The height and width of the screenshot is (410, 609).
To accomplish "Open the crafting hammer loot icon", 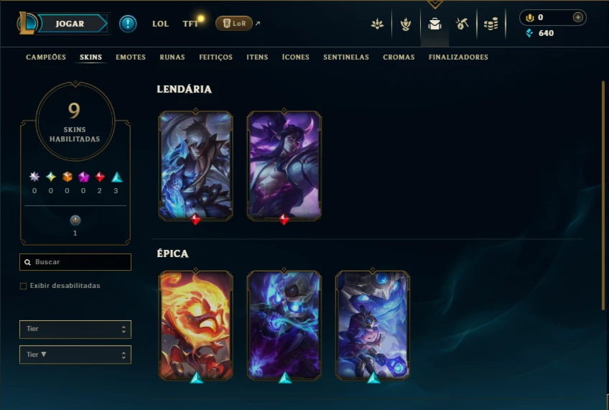I will pos(462,24).
